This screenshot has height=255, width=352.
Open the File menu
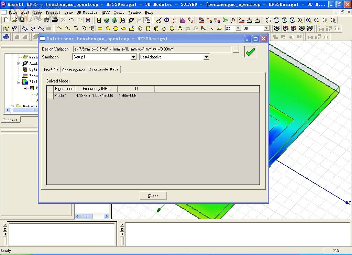click(x=13, y=13)
